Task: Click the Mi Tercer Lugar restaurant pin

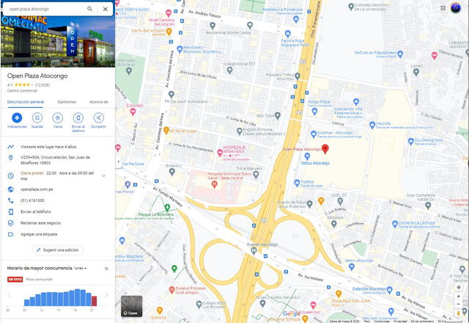Action: [166, 131]
